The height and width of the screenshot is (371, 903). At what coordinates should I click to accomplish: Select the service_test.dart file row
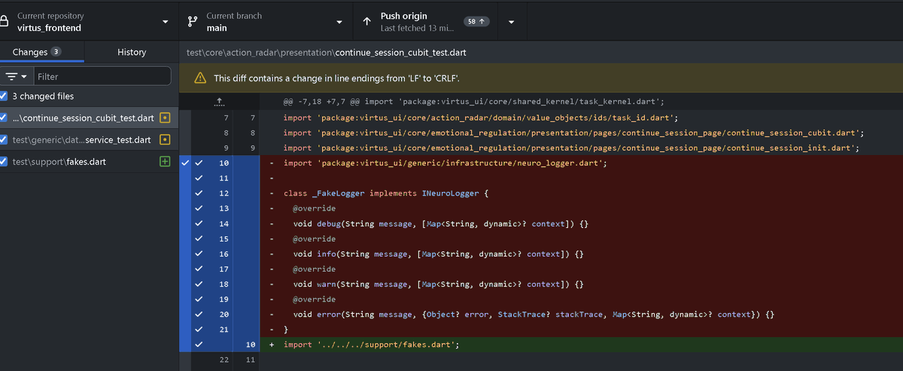[x=89, y=140]
